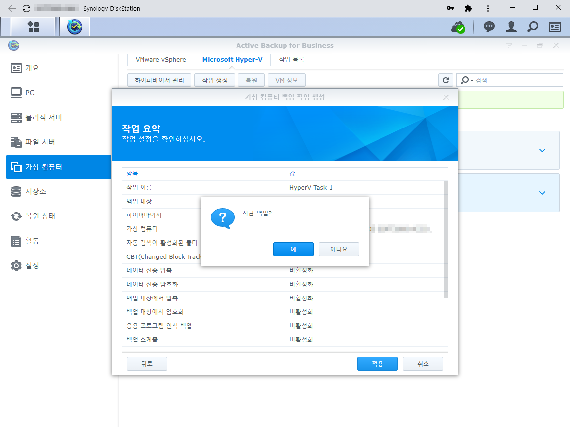Go back with browser arrow

[x=12, y=8]
